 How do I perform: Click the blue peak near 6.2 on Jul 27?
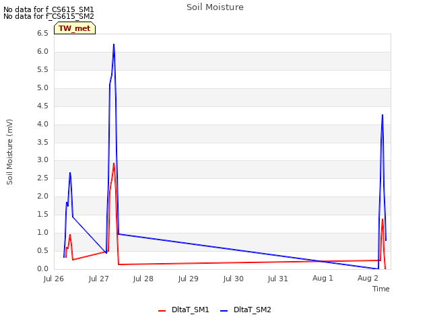[x=114, y=44]
